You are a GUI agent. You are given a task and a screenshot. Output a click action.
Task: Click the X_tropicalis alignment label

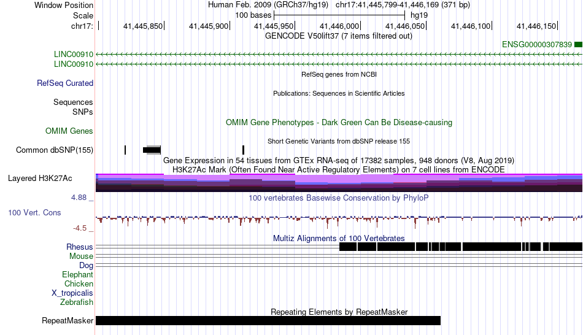pyautogui.click(x=72, y=293)
